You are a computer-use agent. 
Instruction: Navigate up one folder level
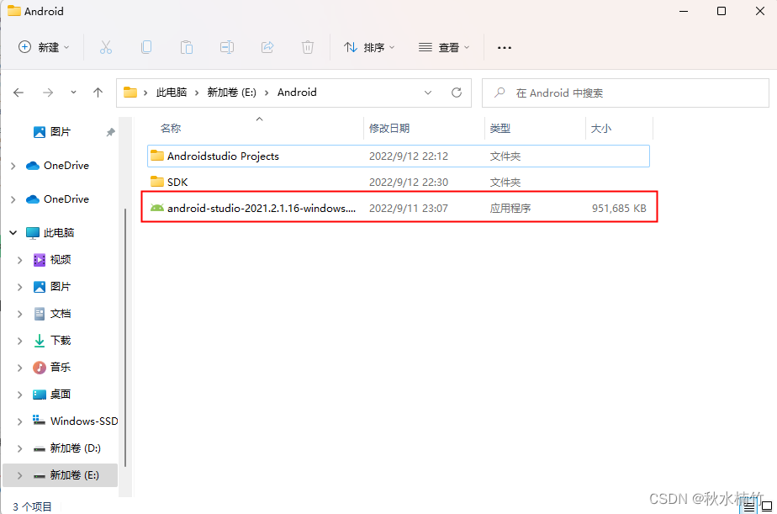[98, 93]
